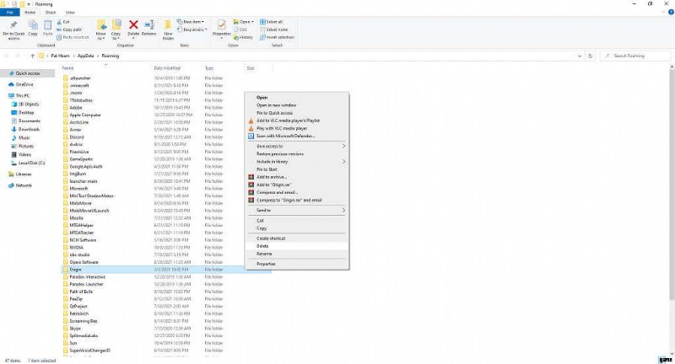Screen dimensions: 675x364
Task: Select the Skype folder row
Action: [167, 329]
